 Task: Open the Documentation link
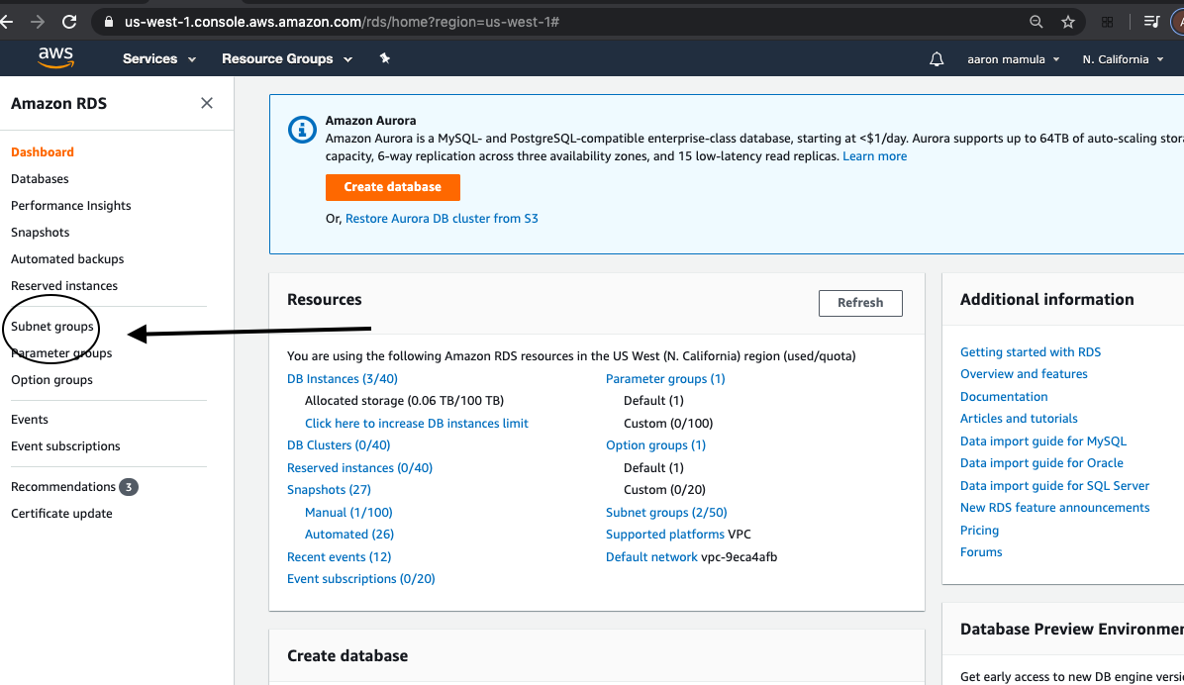(1004, 397)
